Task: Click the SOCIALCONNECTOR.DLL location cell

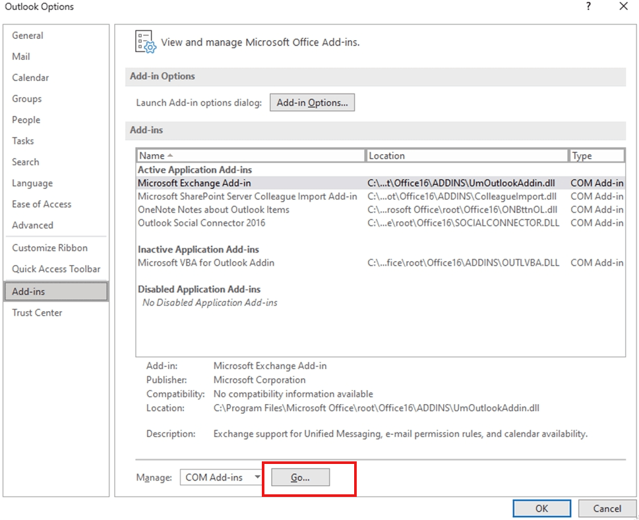Action: click(464, 223)
